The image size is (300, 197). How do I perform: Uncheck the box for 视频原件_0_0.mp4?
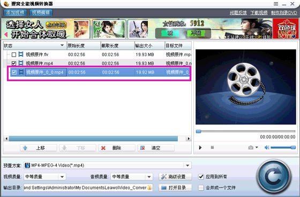(x=14, y=72)
